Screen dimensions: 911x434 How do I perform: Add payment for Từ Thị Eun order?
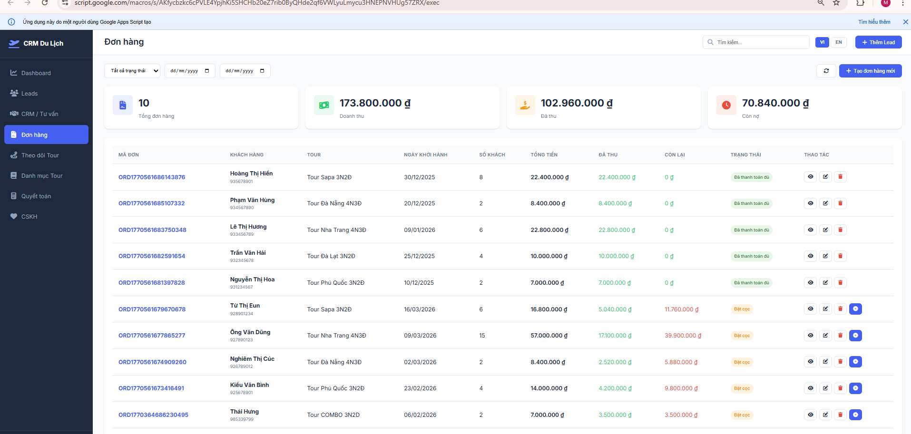(x=855, y=309)
